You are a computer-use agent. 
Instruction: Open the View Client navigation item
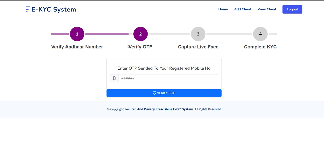tap(267, 9)
